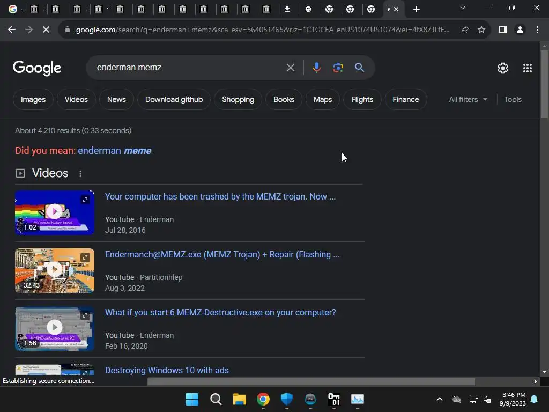Switch to the Shopping filter
This screenshot has height=412, width=549.
[238, 99]
